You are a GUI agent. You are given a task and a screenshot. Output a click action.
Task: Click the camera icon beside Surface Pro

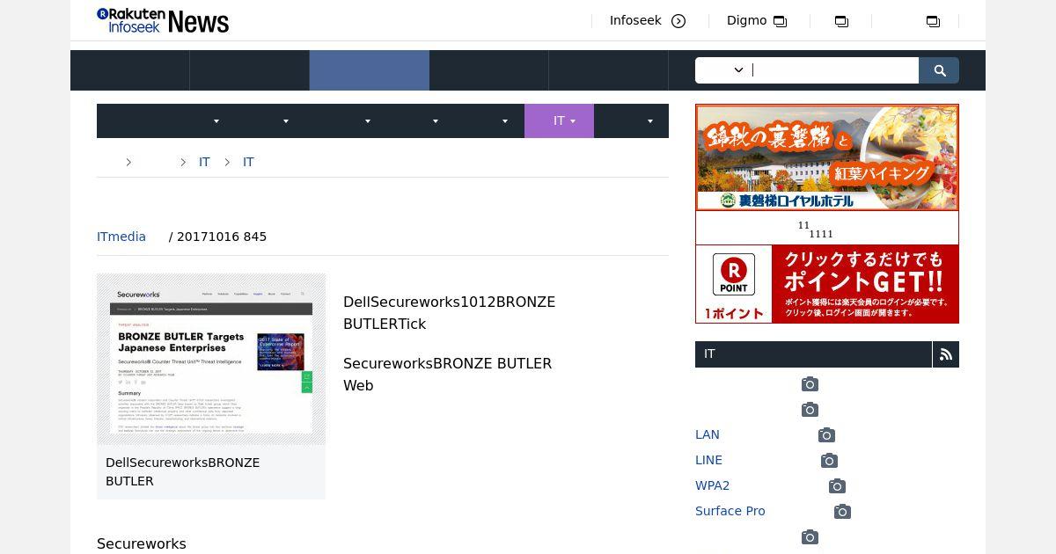pyautogui.click(x=842, y=512)
